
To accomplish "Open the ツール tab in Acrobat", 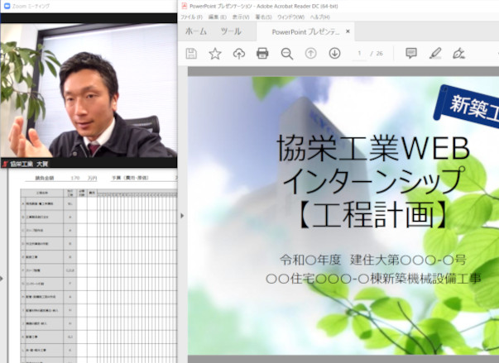I will 231,31.
